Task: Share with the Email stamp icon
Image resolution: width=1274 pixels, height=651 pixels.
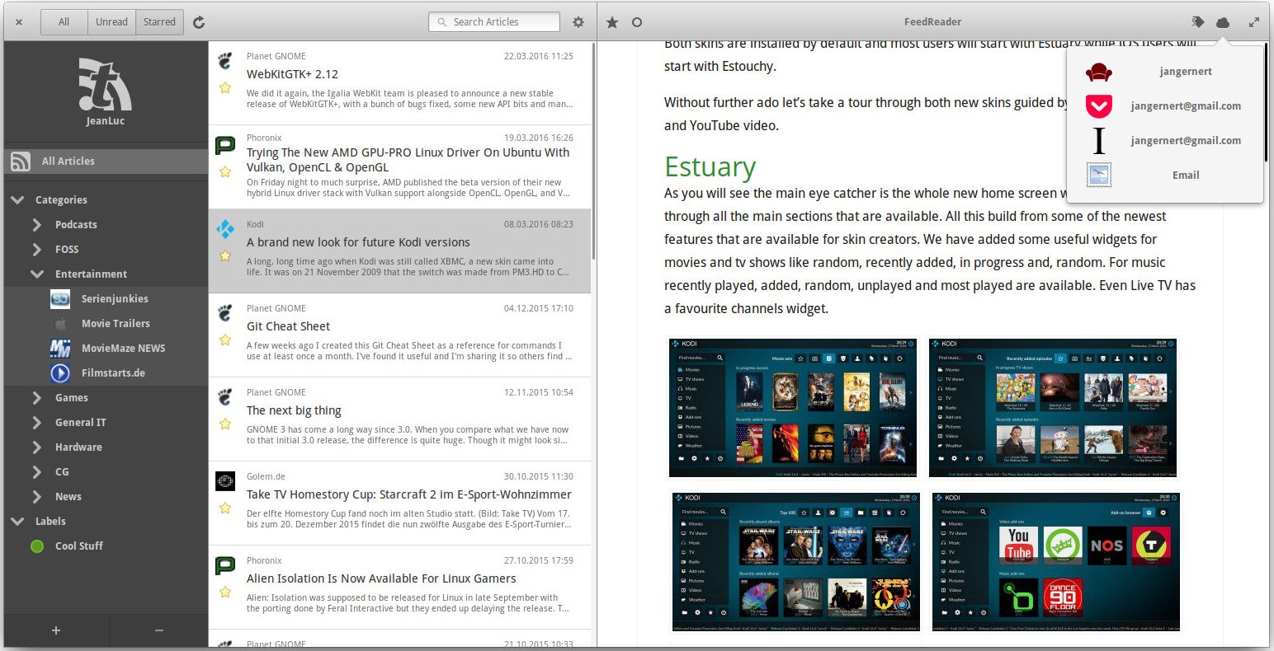Action: tap(1098, 175)
